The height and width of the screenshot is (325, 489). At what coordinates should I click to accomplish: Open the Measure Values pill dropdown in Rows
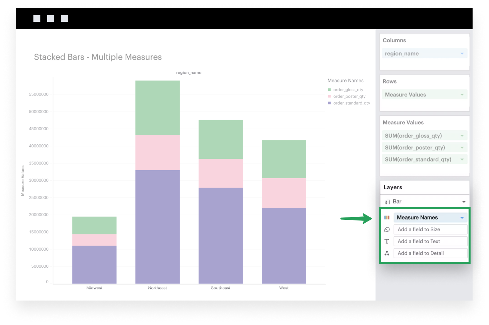(x=462, y=95)
